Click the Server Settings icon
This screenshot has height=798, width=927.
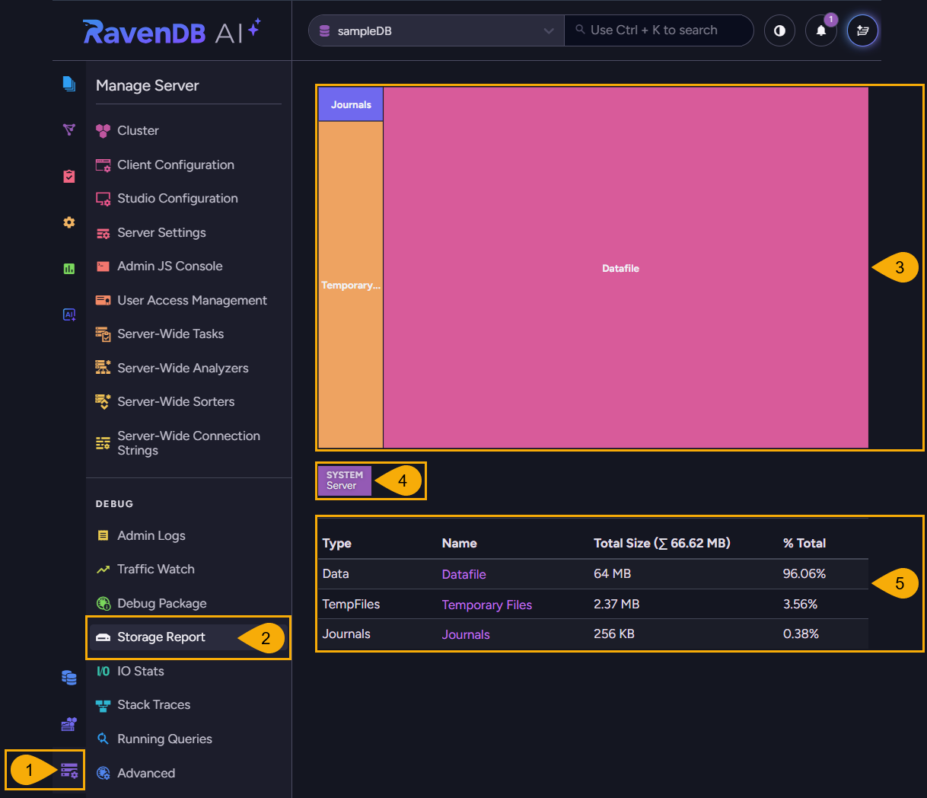coord(103,233)
